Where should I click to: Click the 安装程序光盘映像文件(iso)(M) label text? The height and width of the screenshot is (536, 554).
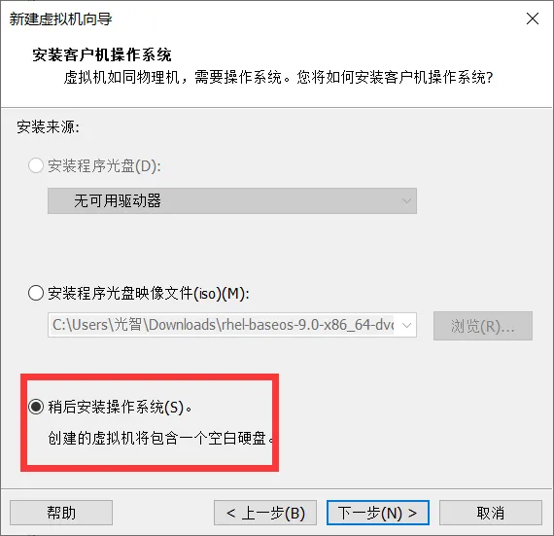point(149,294)
